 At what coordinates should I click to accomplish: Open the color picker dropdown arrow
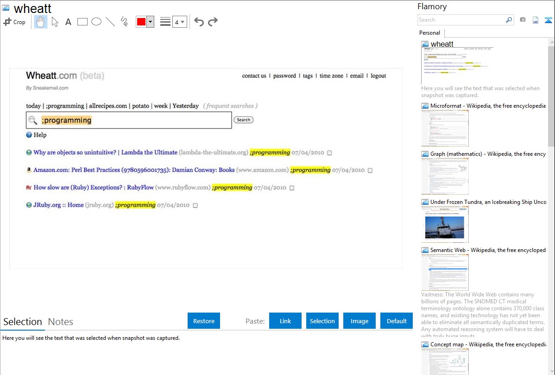(x=151, y=22)
